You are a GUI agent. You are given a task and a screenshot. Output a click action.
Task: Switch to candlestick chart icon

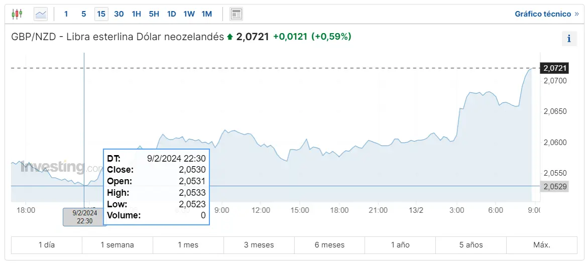click(x=17, y=14)
